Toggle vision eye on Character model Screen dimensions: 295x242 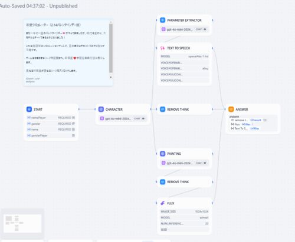(143, 118)
